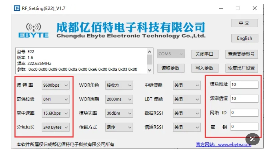This screenshot has height=153, width=275.
Task: Switch language with the 中文 button
Action: (244, 23)
